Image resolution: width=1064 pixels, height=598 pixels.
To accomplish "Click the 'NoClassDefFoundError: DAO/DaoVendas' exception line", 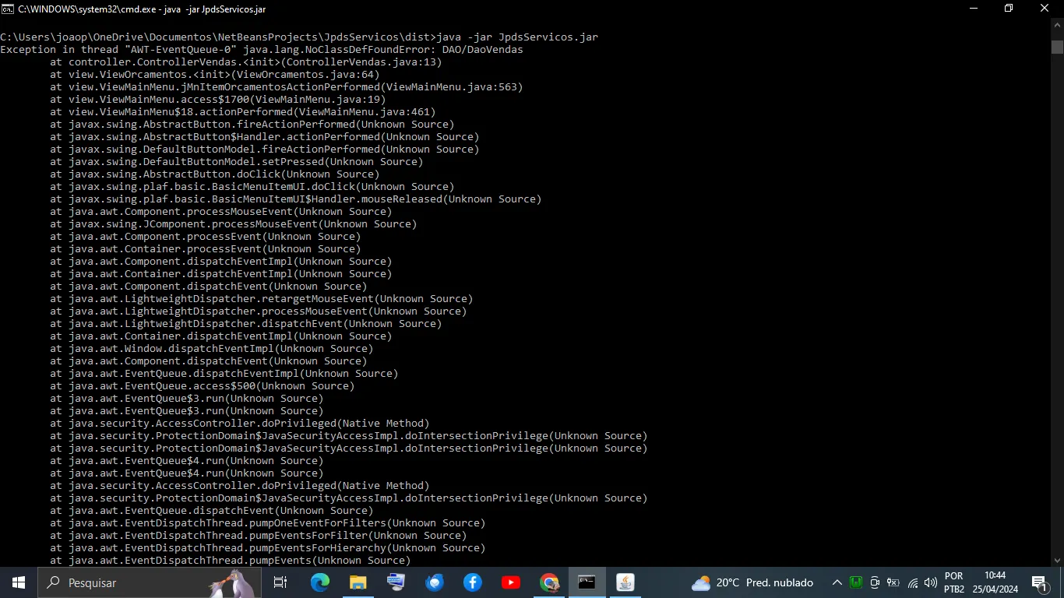I will point(262,50).
